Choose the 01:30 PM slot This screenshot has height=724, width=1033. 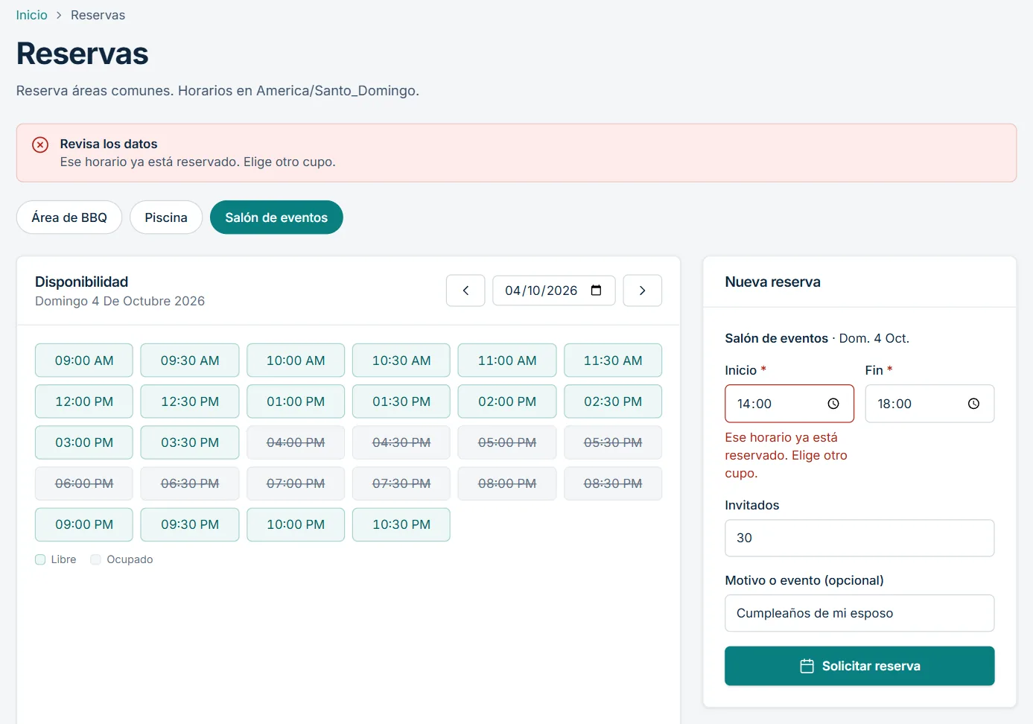click(401, 401)
